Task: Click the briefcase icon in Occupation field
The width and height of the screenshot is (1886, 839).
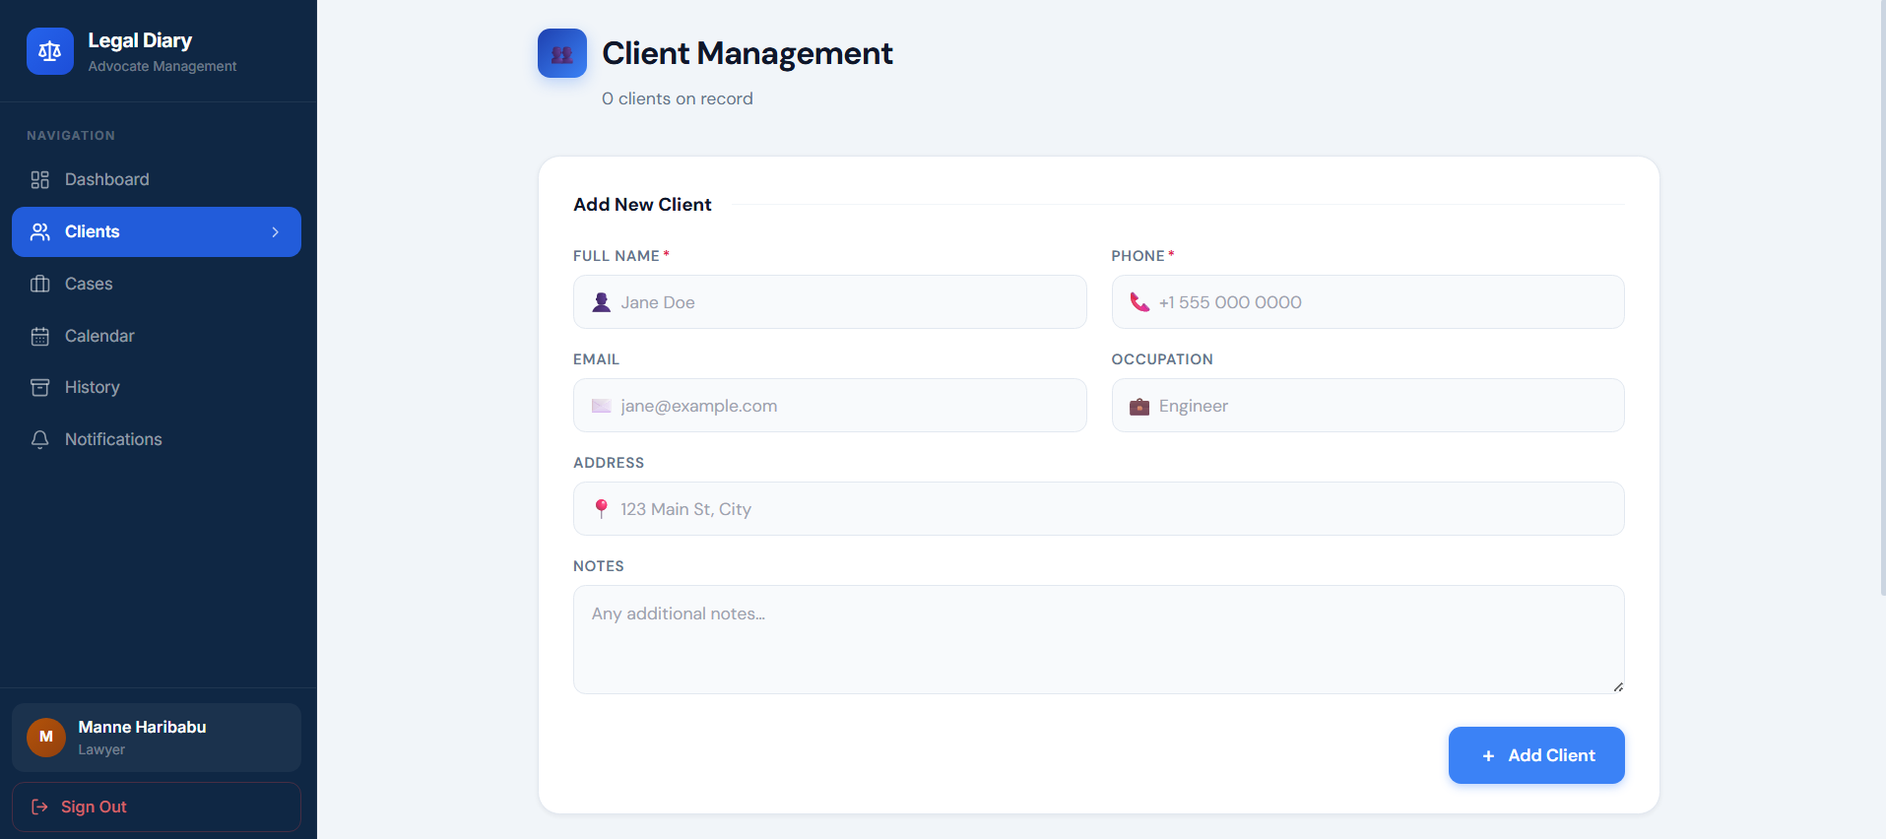Action: point(1139,406)
